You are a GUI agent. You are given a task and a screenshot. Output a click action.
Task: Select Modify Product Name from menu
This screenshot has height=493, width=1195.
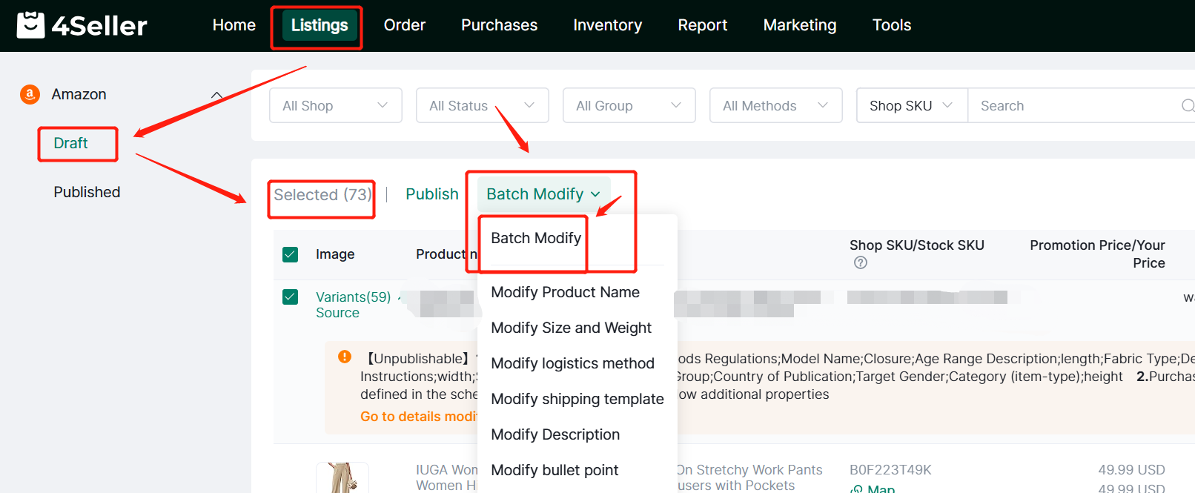click(x=565, y=292)
